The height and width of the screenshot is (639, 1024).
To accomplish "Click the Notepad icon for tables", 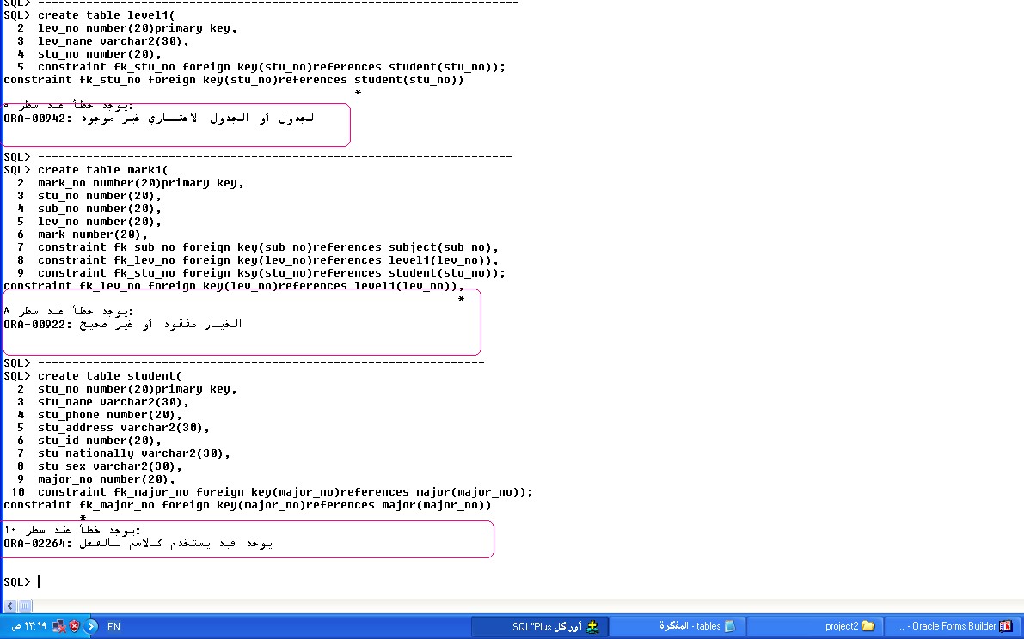I will pyautogui.click(x=729, y=626).
